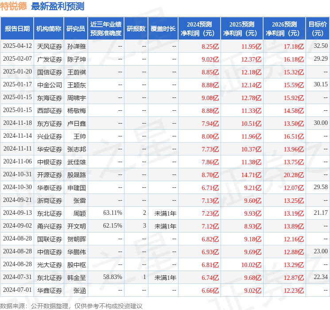Select the date 2024-07-31
The image size is (330, 310).
[17, 277]
